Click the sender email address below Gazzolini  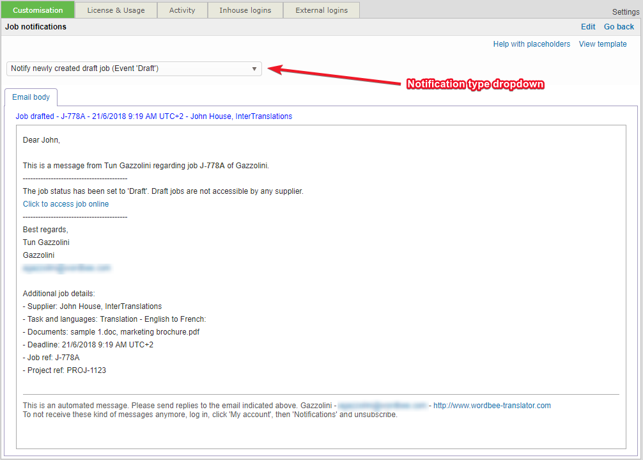coord(67,267)
